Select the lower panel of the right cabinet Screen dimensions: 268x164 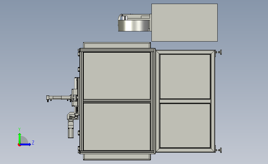[185, 126]
